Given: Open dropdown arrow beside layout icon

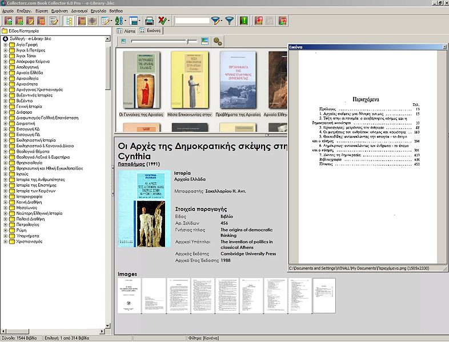Looking at the screenshot, I should pos(139,21).
